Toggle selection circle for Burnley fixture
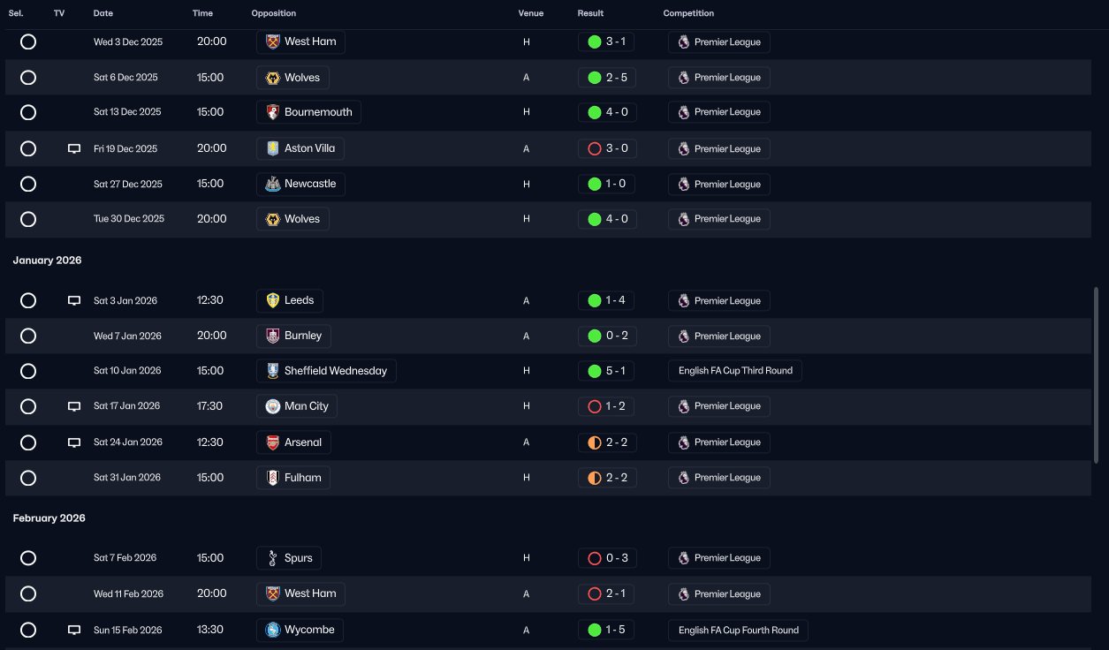Screen dimensions: 1109x650 (28, 336)
